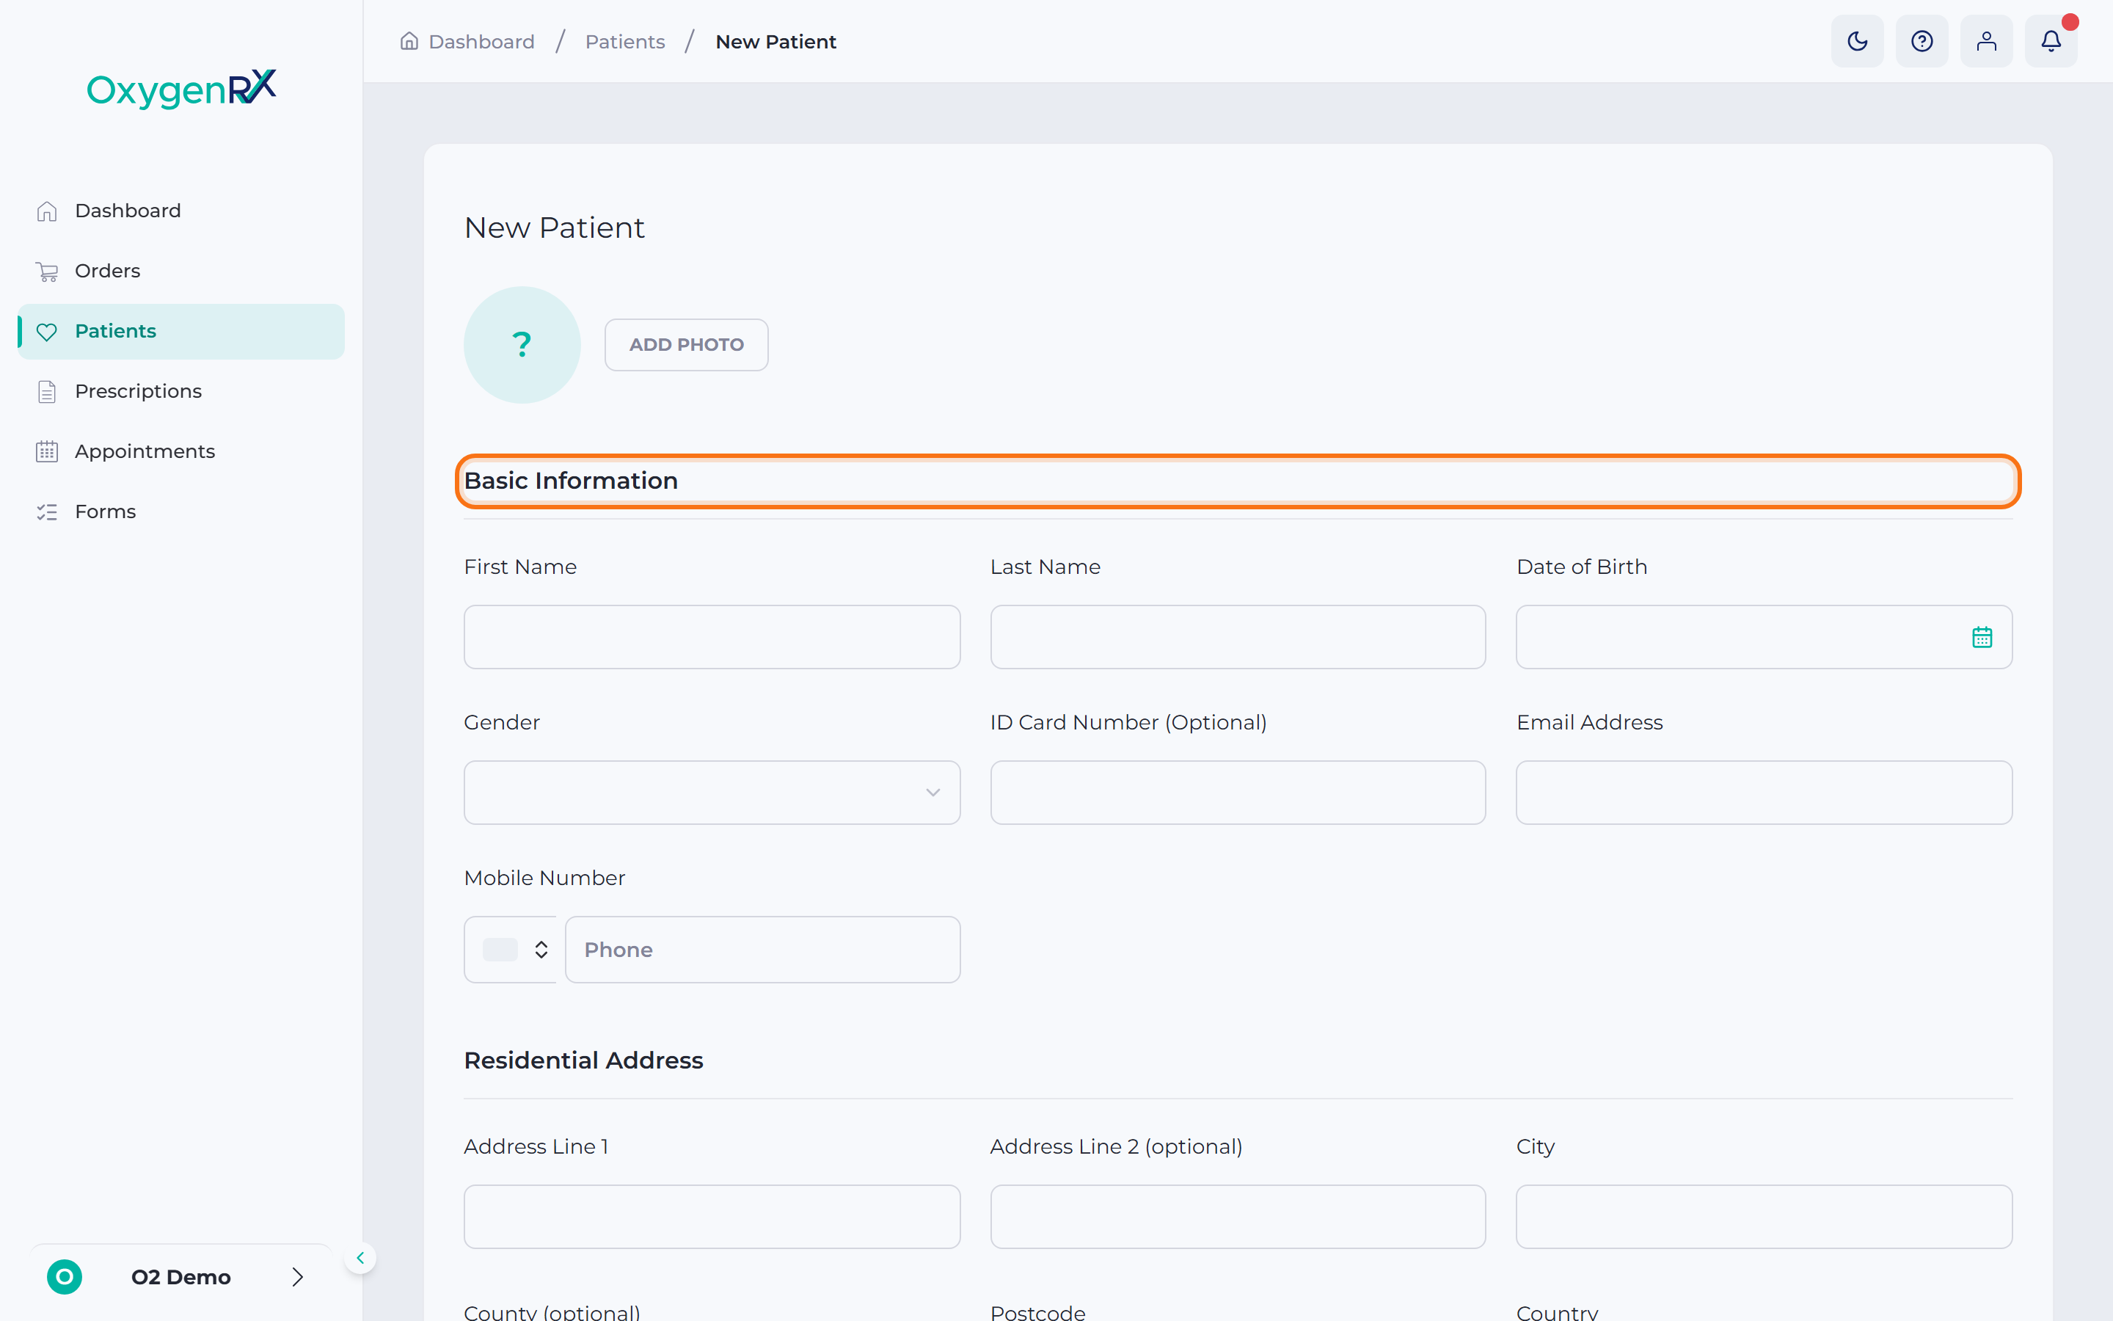Focus the City field
The height and width of the screenshot is (1321, 2113).
[1764, 1216]
